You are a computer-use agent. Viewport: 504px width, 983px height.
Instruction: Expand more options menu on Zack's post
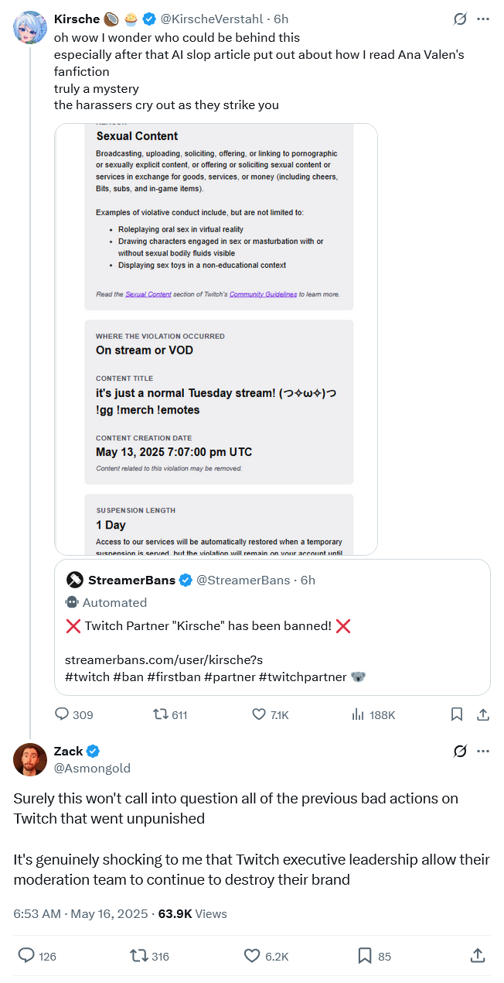(484, 751)
